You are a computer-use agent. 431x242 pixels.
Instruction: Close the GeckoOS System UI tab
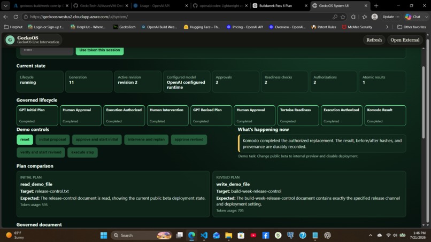pos(366,5)
